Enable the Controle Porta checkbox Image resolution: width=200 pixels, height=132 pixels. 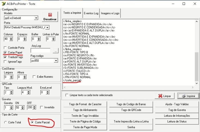point(5,48)
